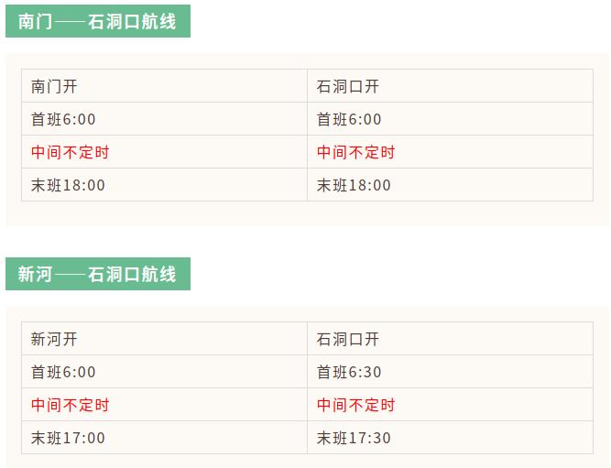The image size is (611, 468).
Task: Click 首班6:00 under the 南门开 column
Action: [63, 120]
